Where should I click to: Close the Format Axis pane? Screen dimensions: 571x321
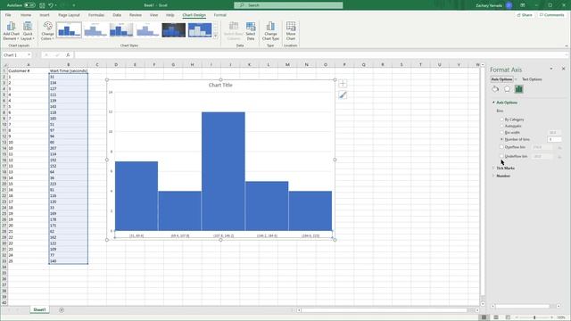pyautogui.click(x=563, y=69)
